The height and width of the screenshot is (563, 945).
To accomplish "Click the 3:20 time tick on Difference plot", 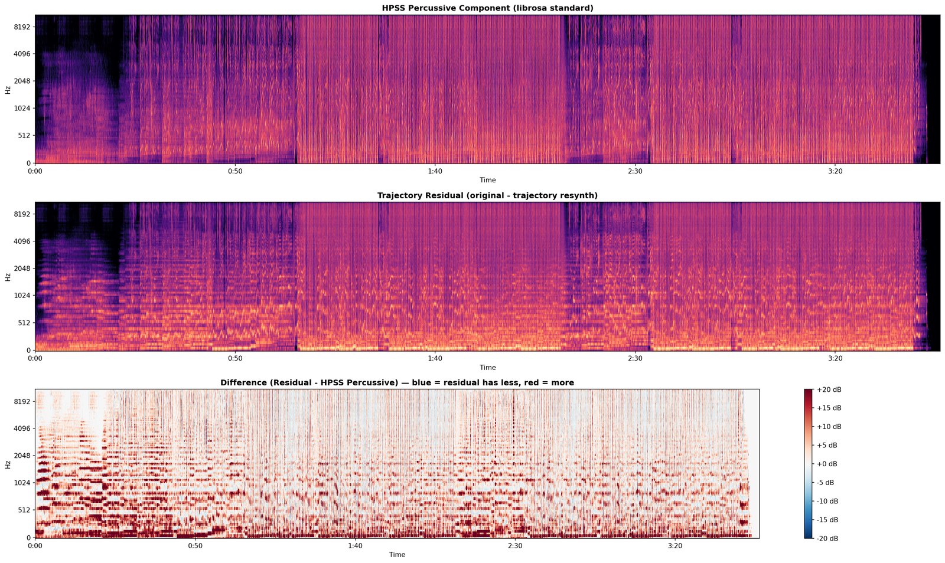I will pos(675,546).
